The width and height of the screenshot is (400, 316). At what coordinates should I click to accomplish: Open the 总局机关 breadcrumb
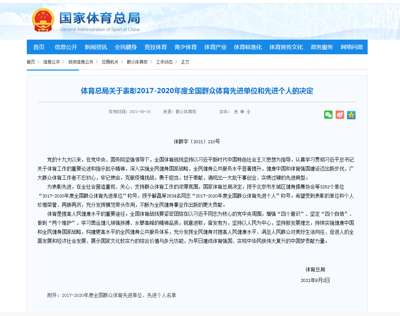[x=110, y=62]
